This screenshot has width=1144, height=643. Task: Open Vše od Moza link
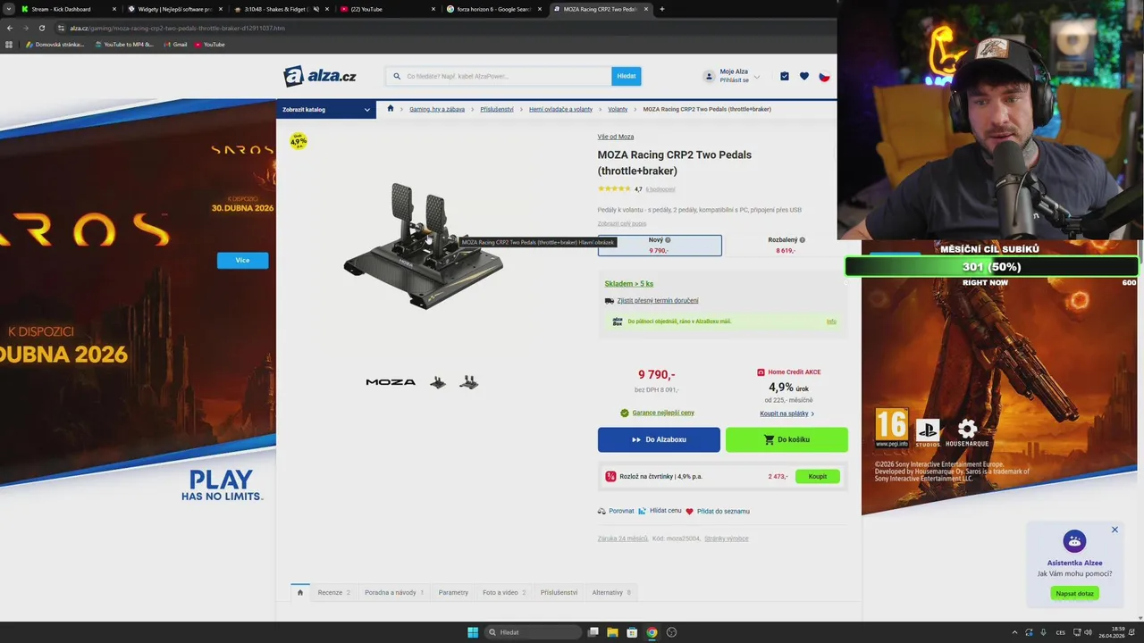coord(616,137)
